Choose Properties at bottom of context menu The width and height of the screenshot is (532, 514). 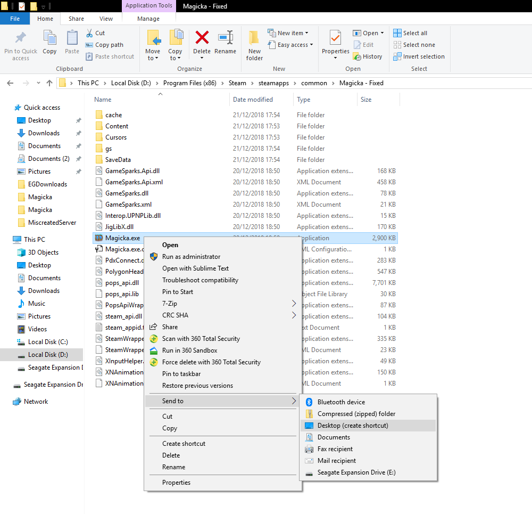coord(176,483)
